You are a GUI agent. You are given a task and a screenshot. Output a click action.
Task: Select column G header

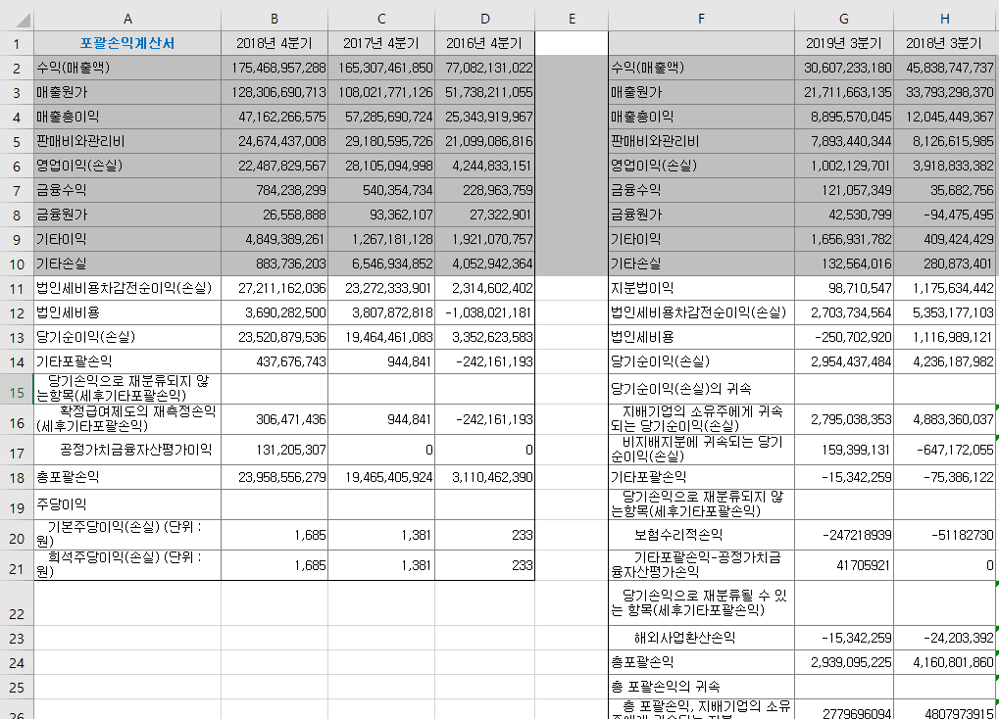click(844, 20)
